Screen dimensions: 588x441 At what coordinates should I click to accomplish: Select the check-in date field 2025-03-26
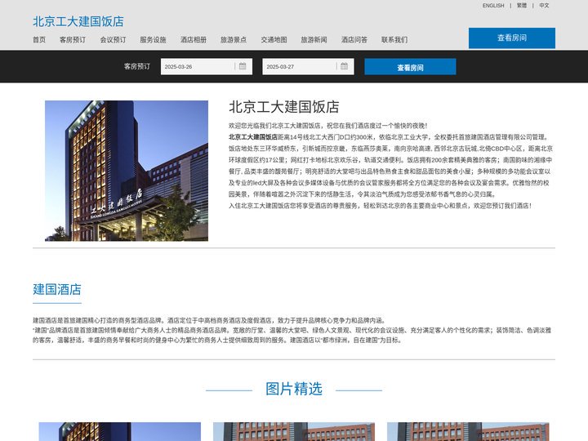[207, 66]
